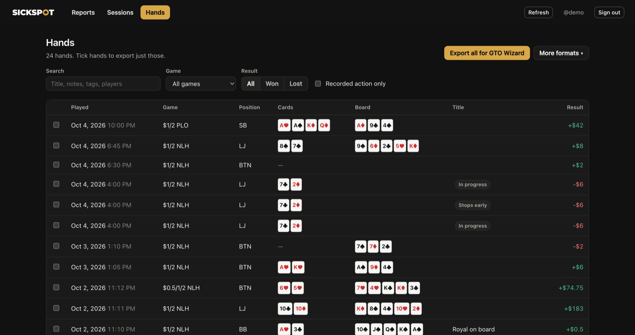
Task: Click the +$42 result value
Action: [x=575, y=125]
